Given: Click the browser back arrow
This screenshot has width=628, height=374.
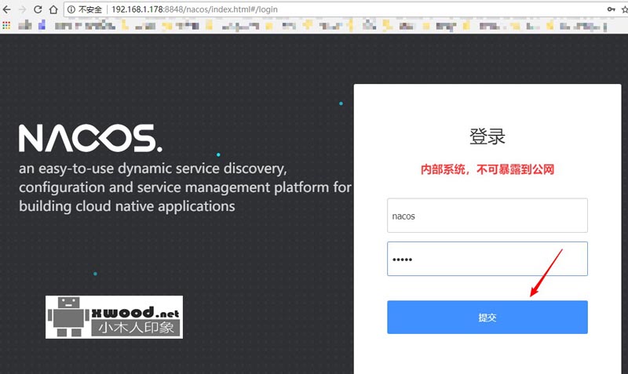Looking at the screenshot, I should pos(6,9).
